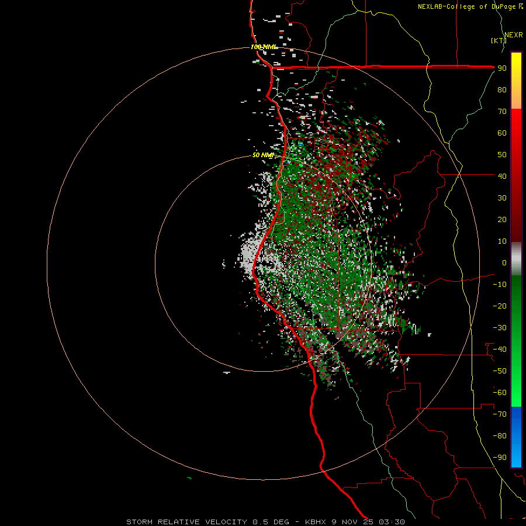Click the 30 value on velocity scale

(502, 198)
